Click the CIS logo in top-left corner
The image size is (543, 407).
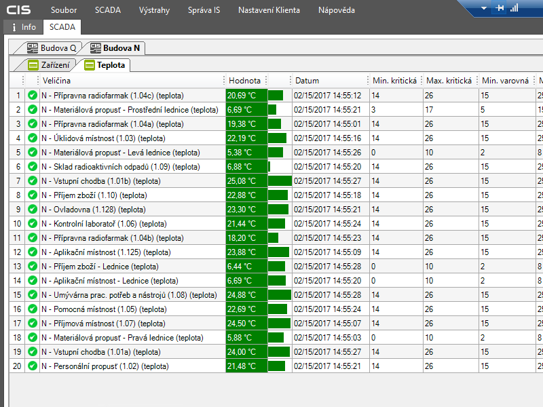point(18,10)
